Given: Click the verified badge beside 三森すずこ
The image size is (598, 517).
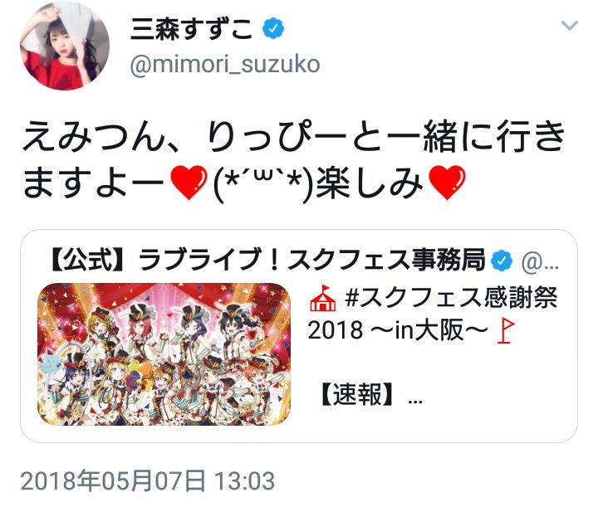Looking at the screenshot, I should pyautogui.click(x=273, y=28).
